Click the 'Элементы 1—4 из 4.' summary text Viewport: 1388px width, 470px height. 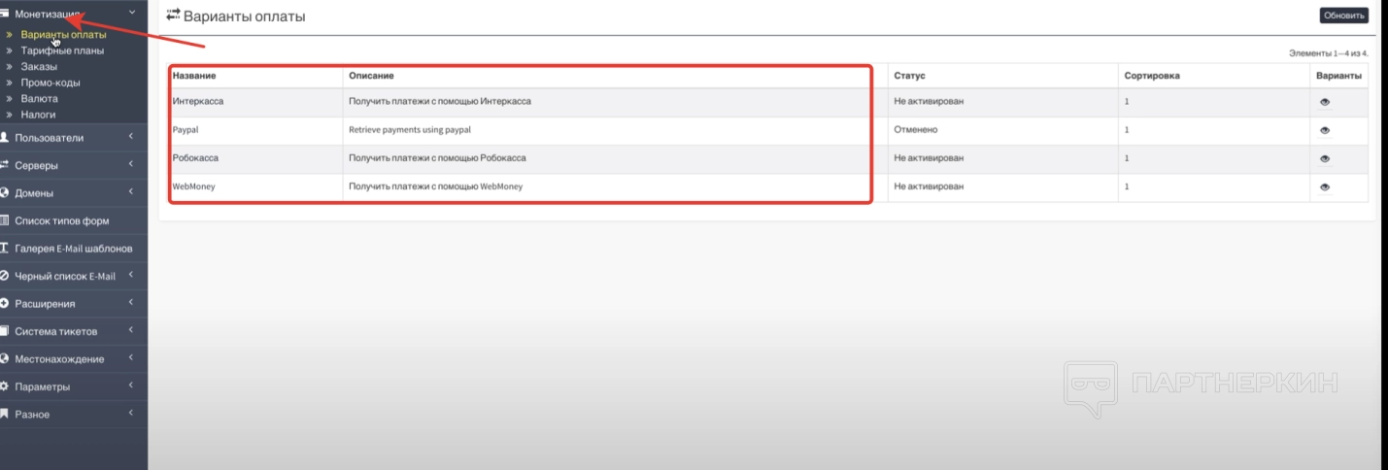click(1328, 52)
